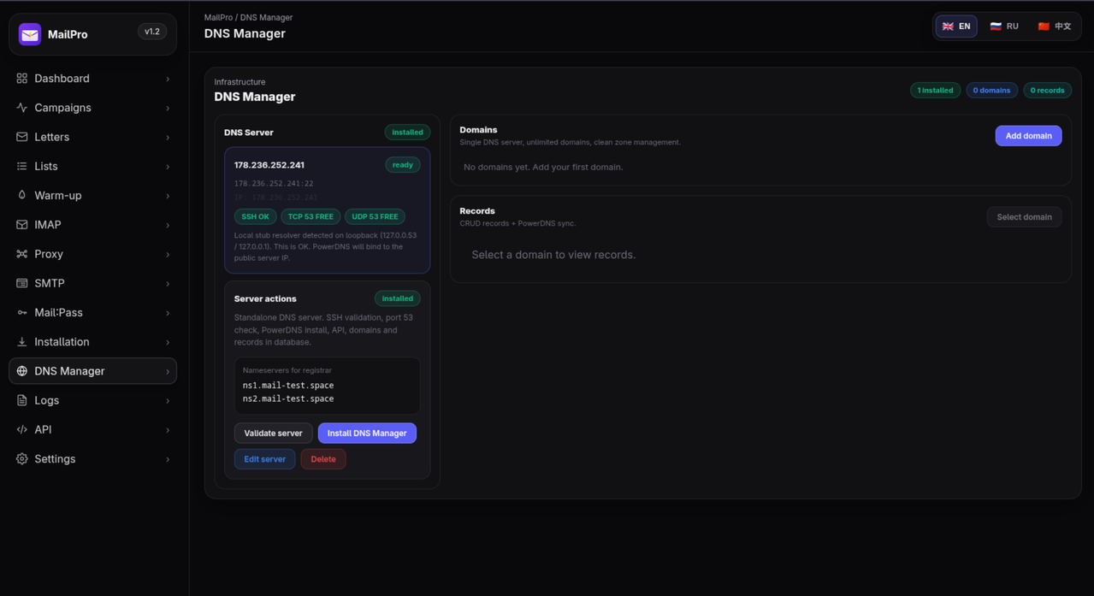The image size is (1094, 596).
Task: Delete the DNS server
Action: (x=323, y=459)
